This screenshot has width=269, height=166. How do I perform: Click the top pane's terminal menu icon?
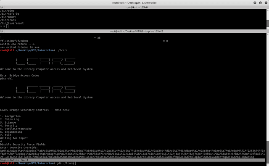coord(2,7)
